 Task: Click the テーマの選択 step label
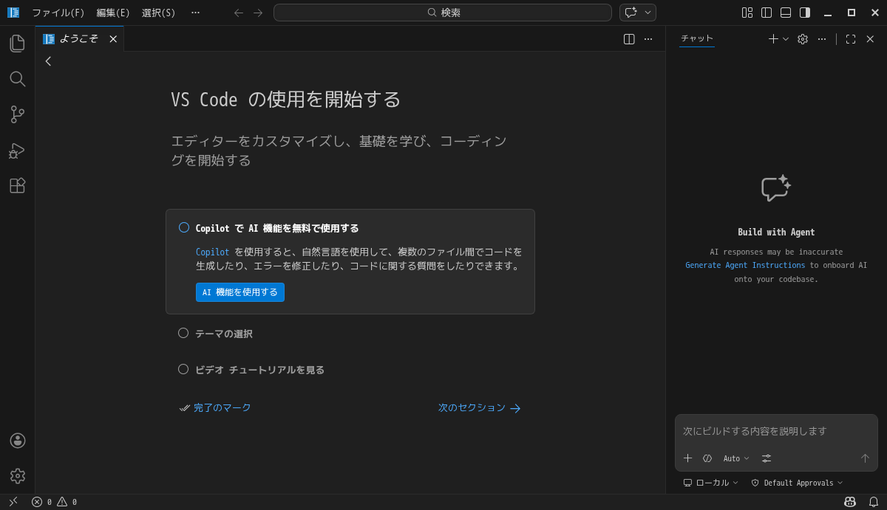(224, 334)
